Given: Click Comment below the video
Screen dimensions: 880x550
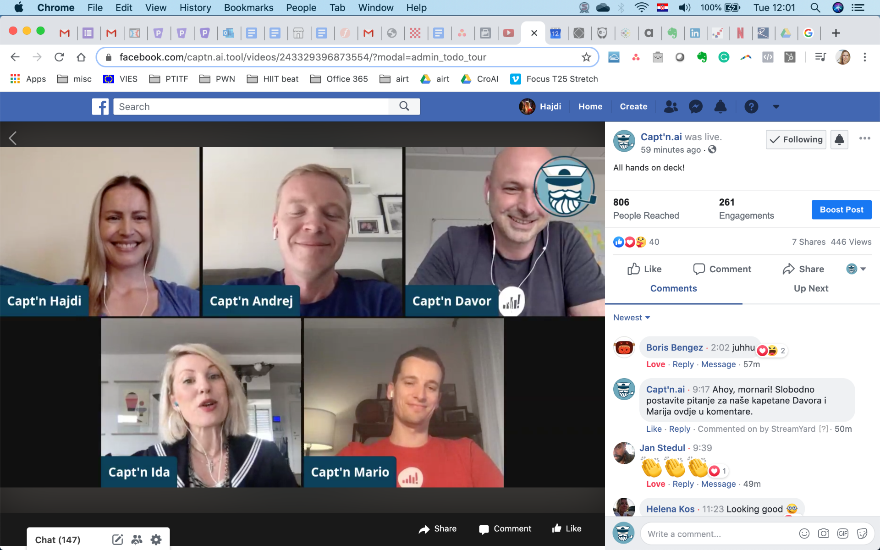Looking at the screenshot, I should 505,529.
